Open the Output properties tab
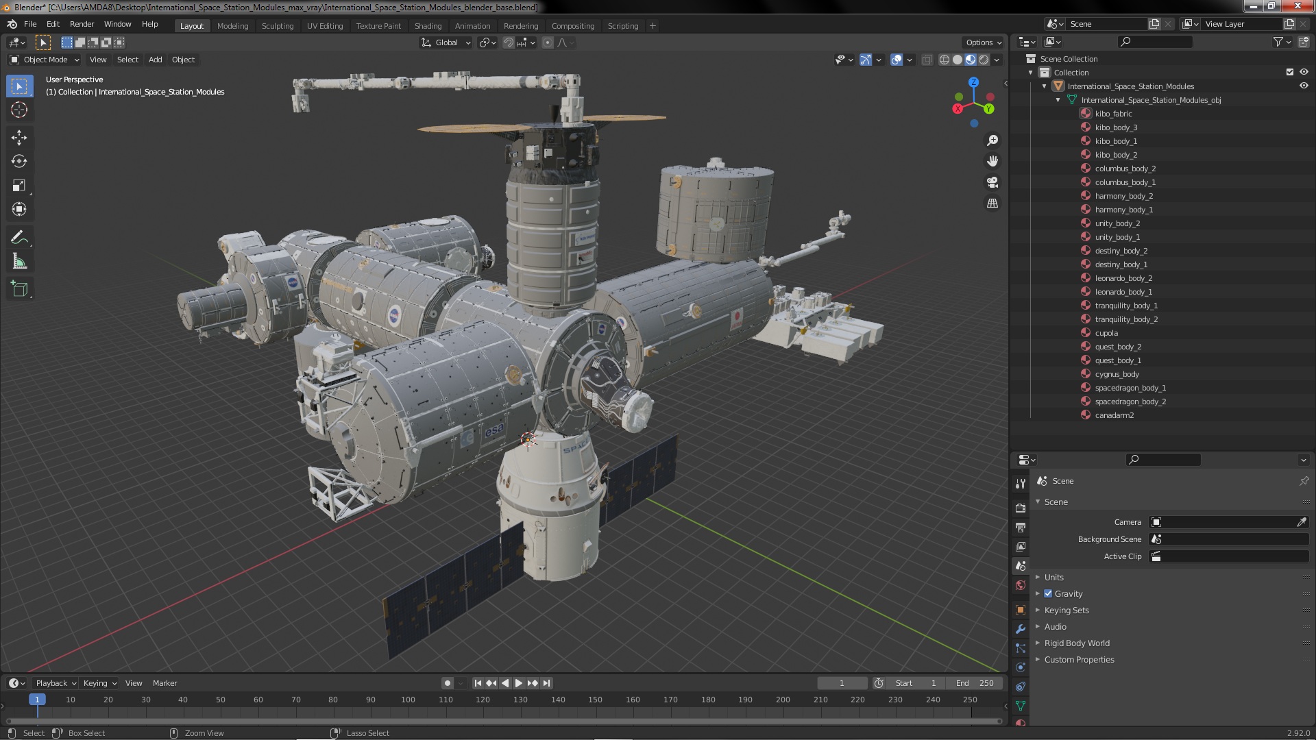 click(x=1020, y=527)
